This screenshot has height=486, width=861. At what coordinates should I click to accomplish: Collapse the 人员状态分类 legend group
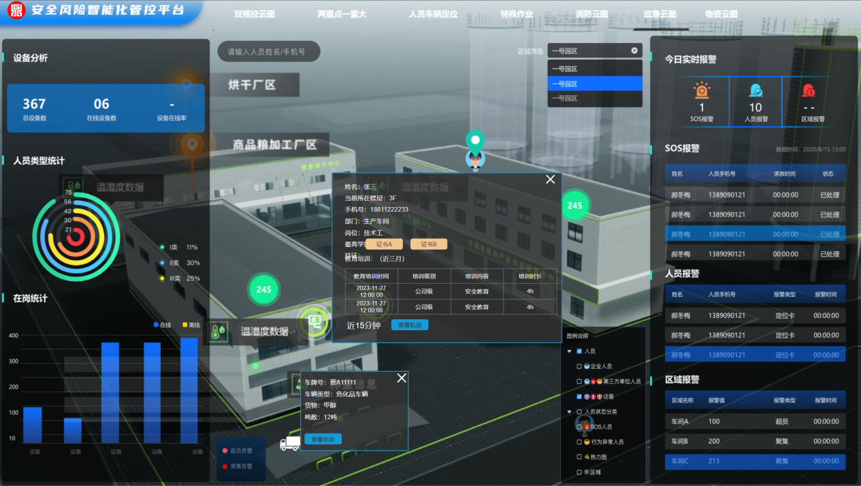569,412
